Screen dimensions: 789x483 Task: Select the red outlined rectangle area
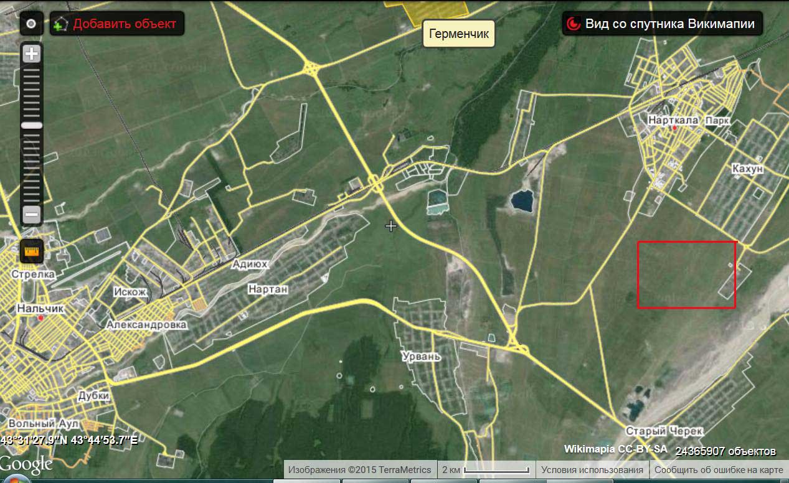(x=686, y=274)
